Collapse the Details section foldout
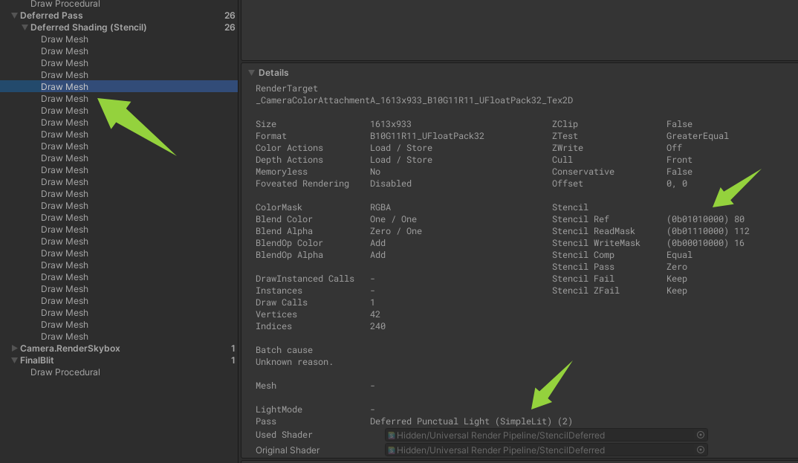The width and height of the screenshot is (798, 463). pyautogui.click(x=251, y=73)
